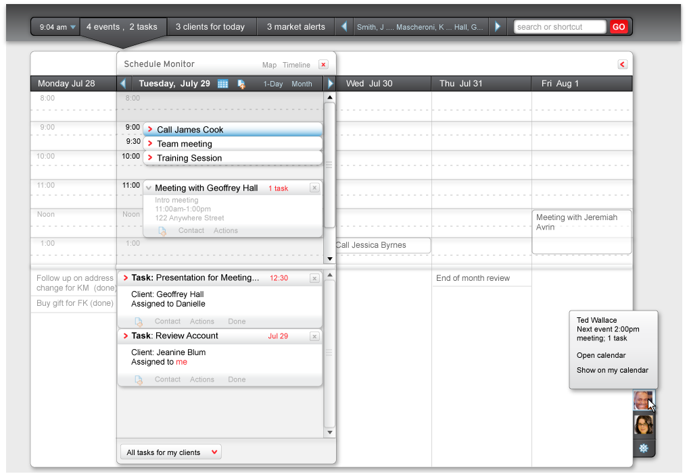Collapse the Meeting with Geoffrey Hall event

click(149, 188)
